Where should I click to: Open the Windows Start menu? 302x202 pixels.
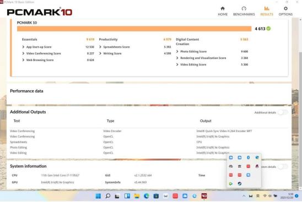[98, 196]
